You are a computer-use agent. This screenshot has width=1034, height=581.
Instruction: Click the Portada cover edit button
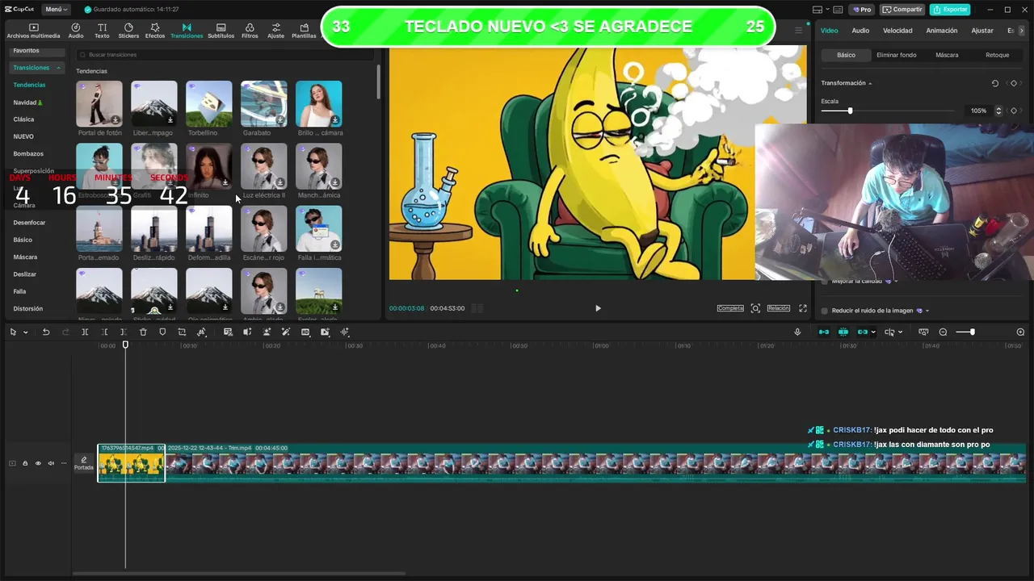tap(84, 463)
